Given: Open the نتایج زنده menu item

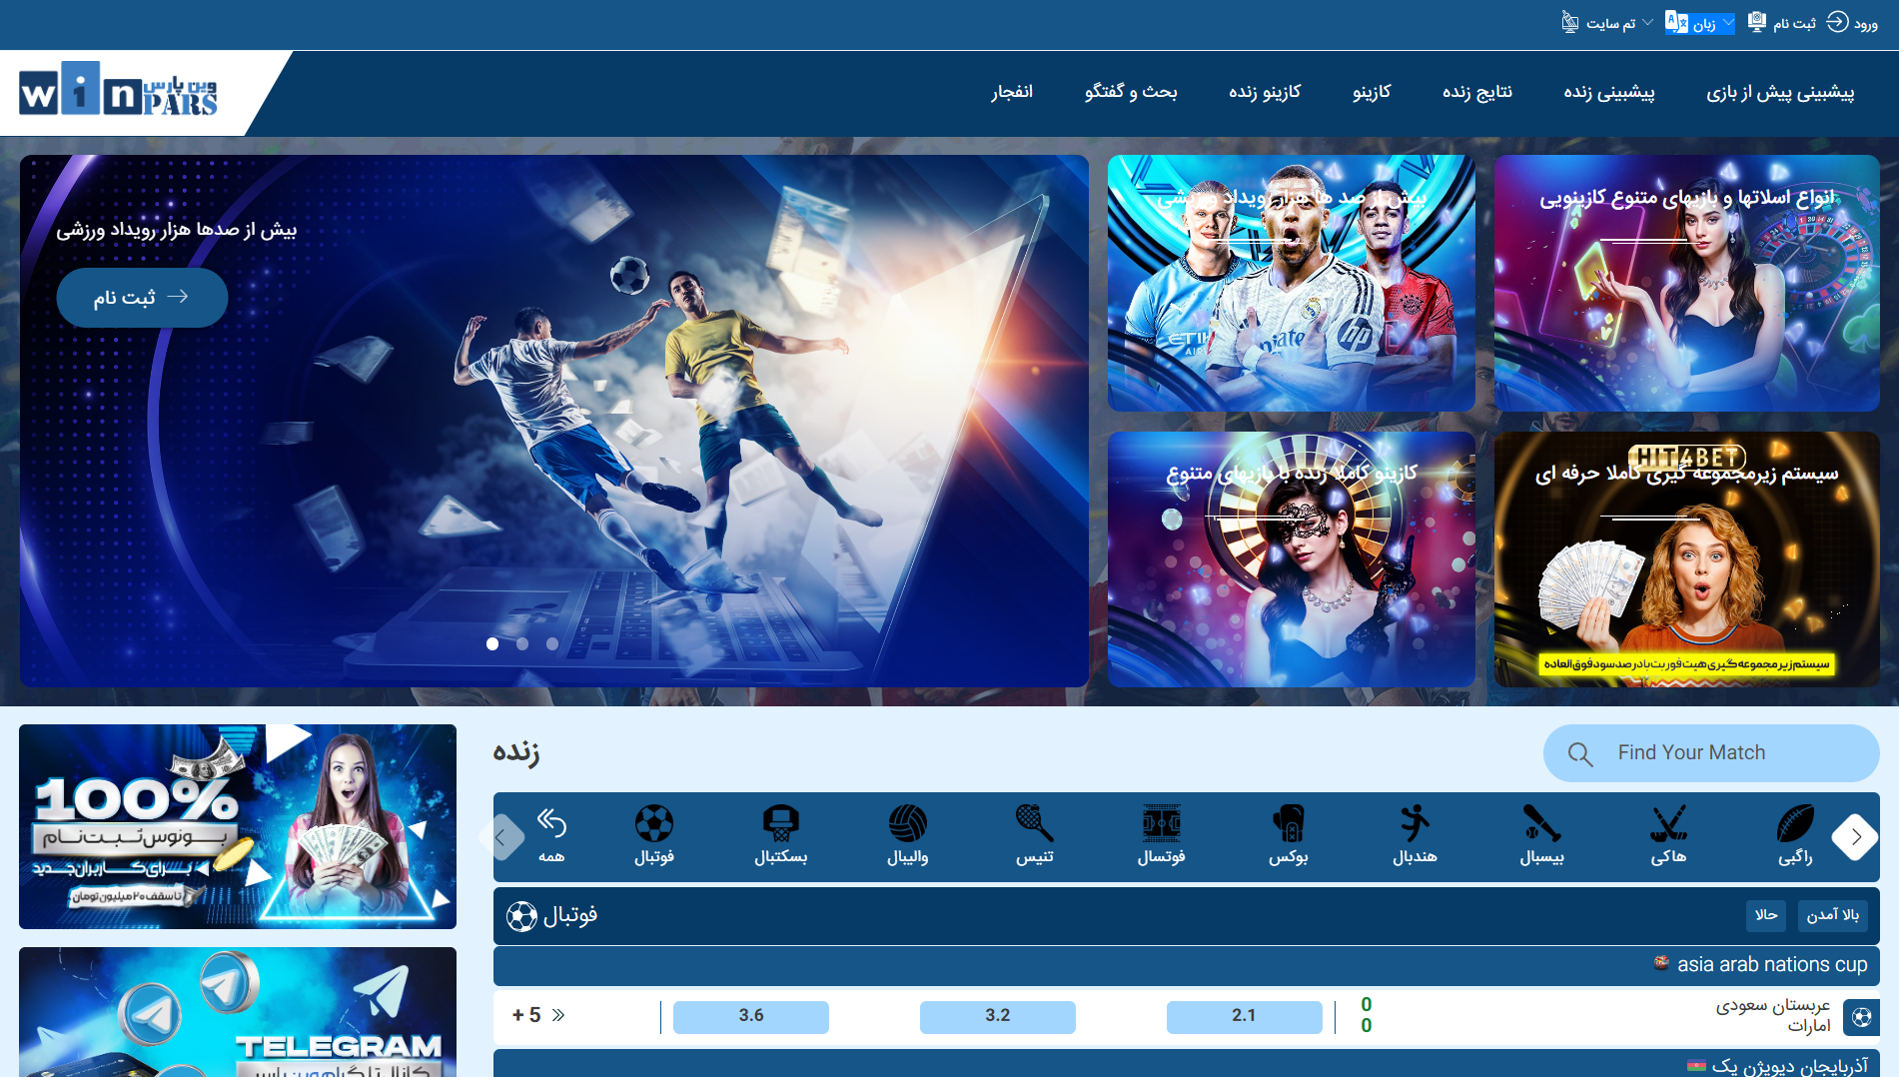Looking at the screenshot, I should point(1477,92).
